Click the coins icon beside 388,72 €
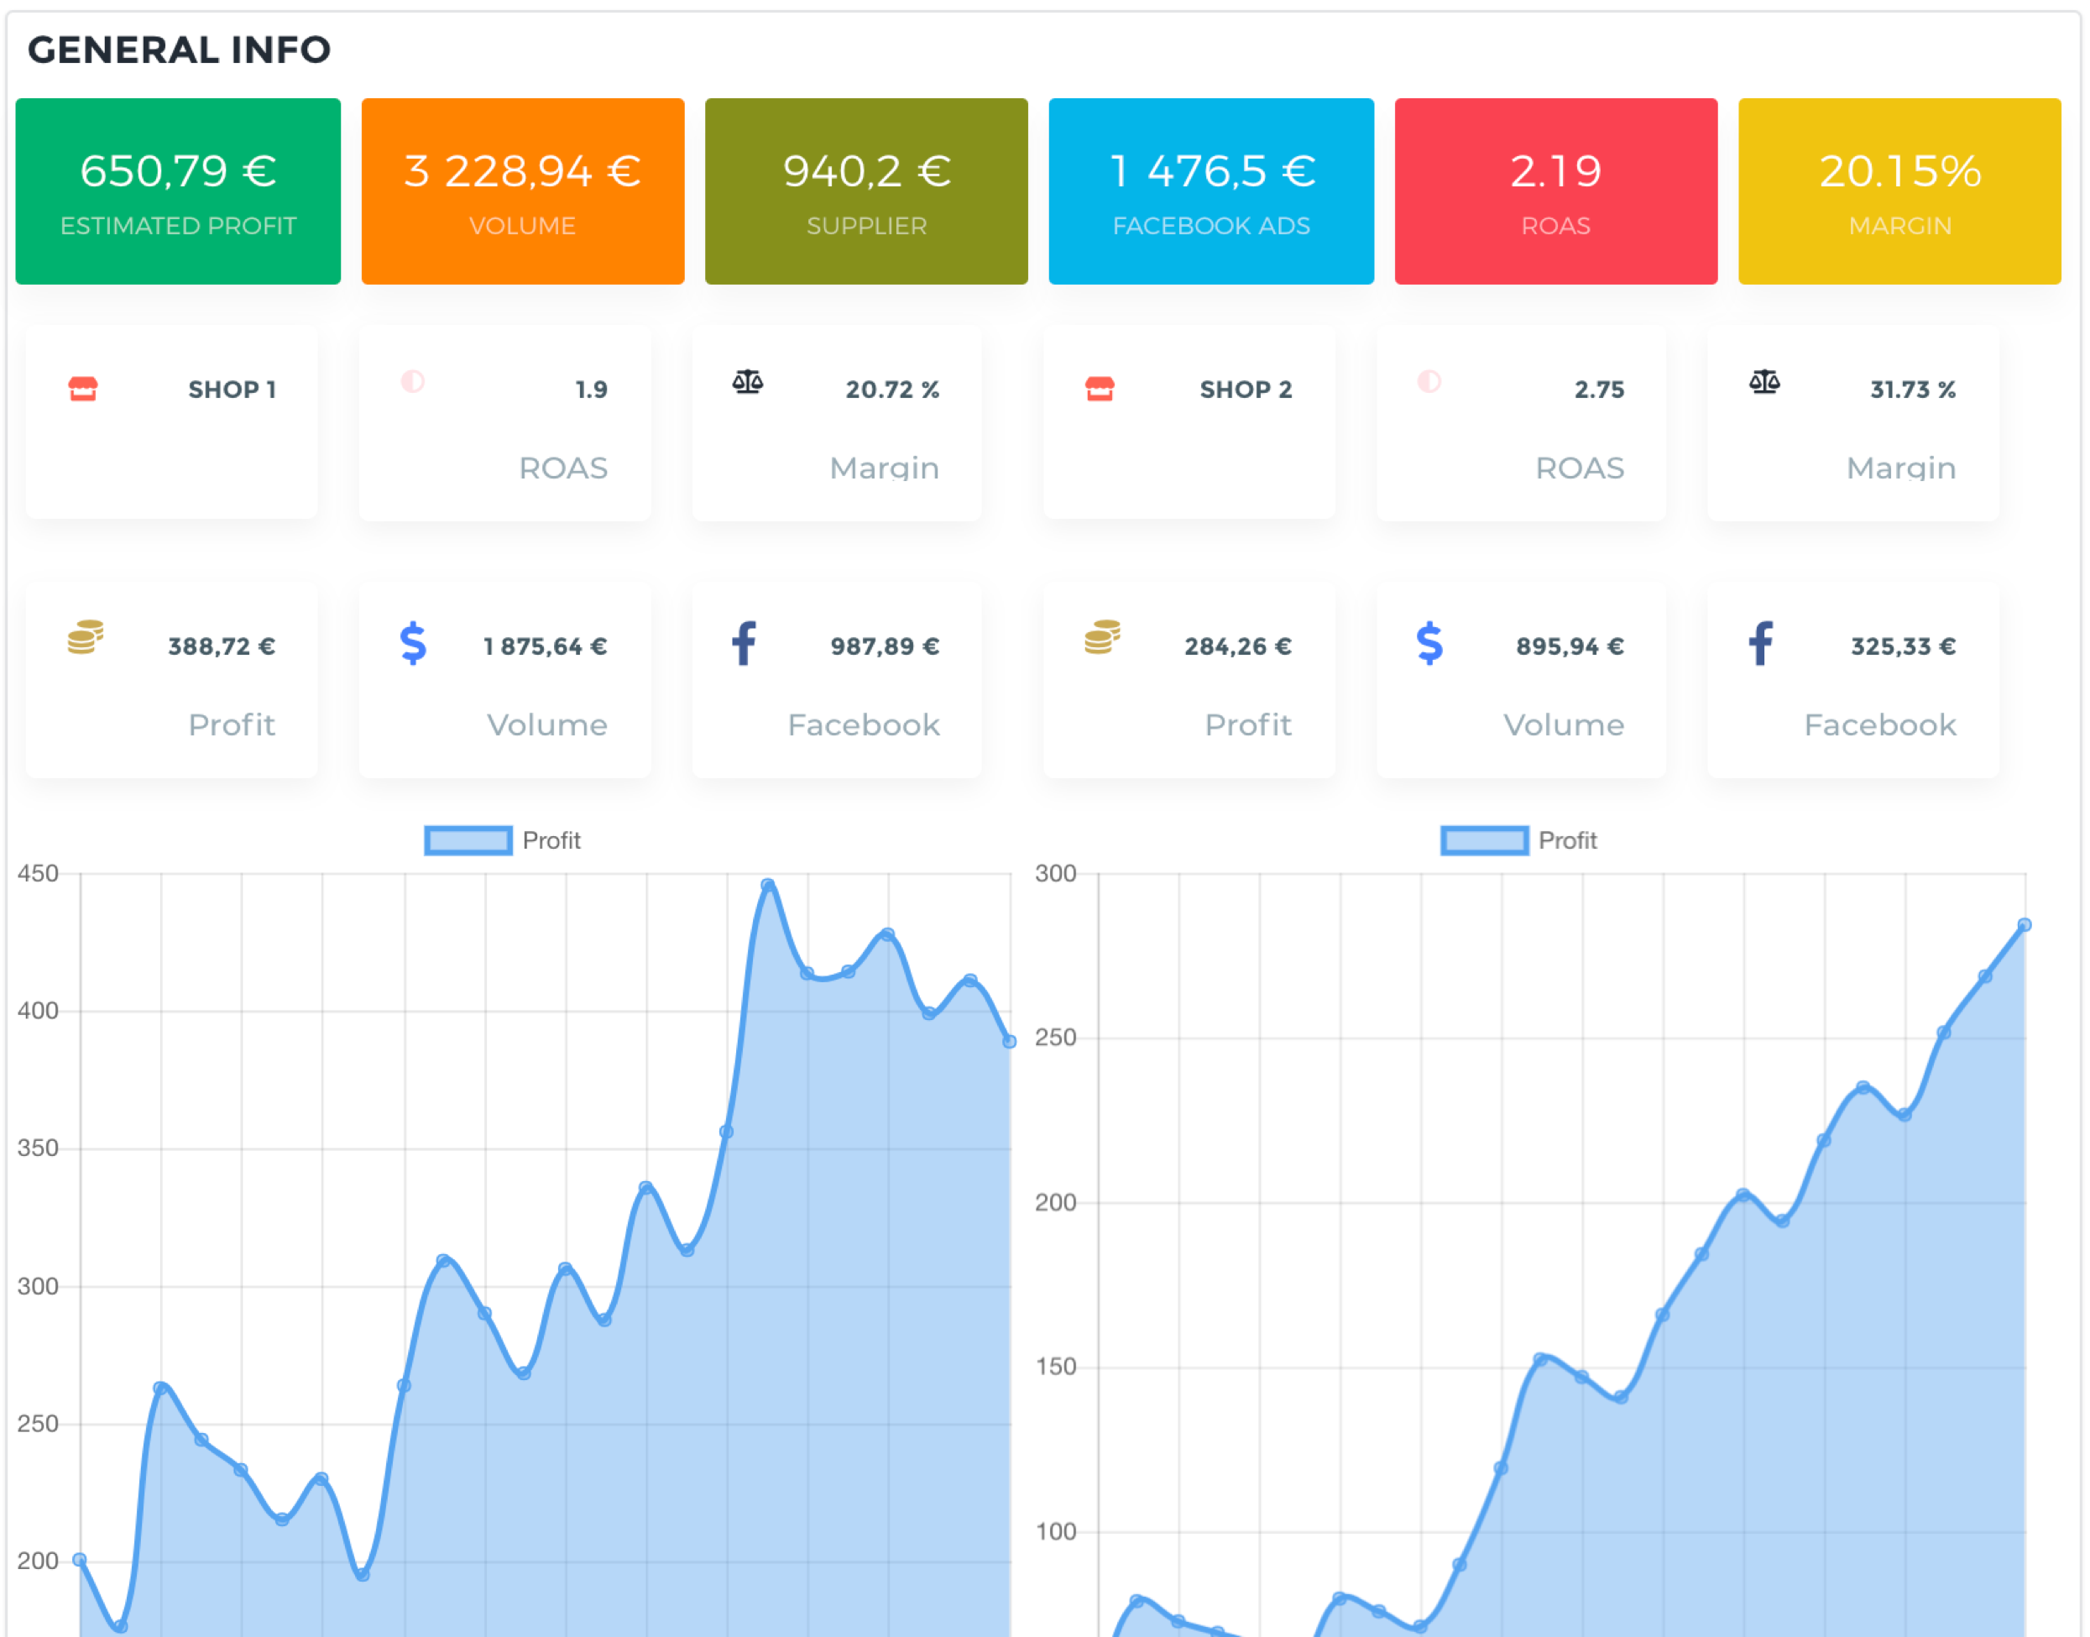Viewport: 2090px width, 1637px height. coord(86,637)
